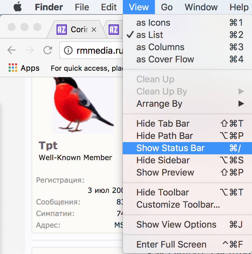Choose Hide Path Bar
Viewport: 252px width, 254px height.
tap(187, 136)
